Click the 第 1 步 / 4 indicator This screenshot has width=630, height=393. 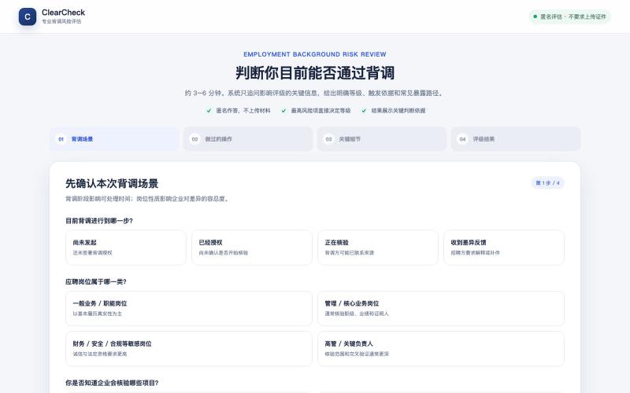click(547, 183)
